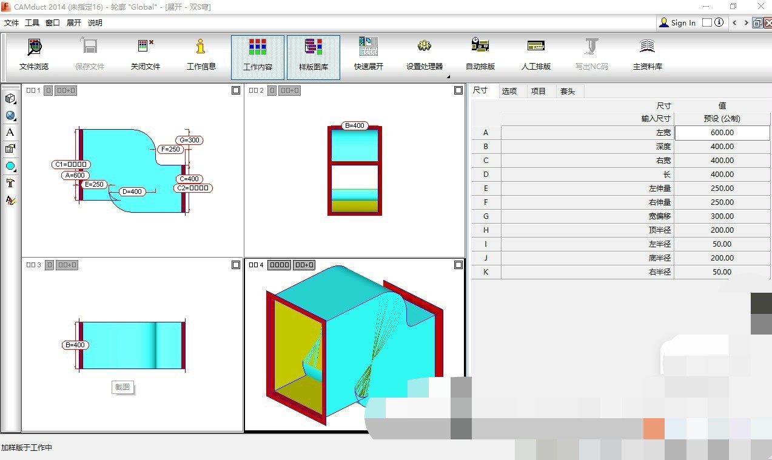Screen dimensions: 772x460
Task: Select the 左半径 row I value 50.00
Action: [722, 244]
